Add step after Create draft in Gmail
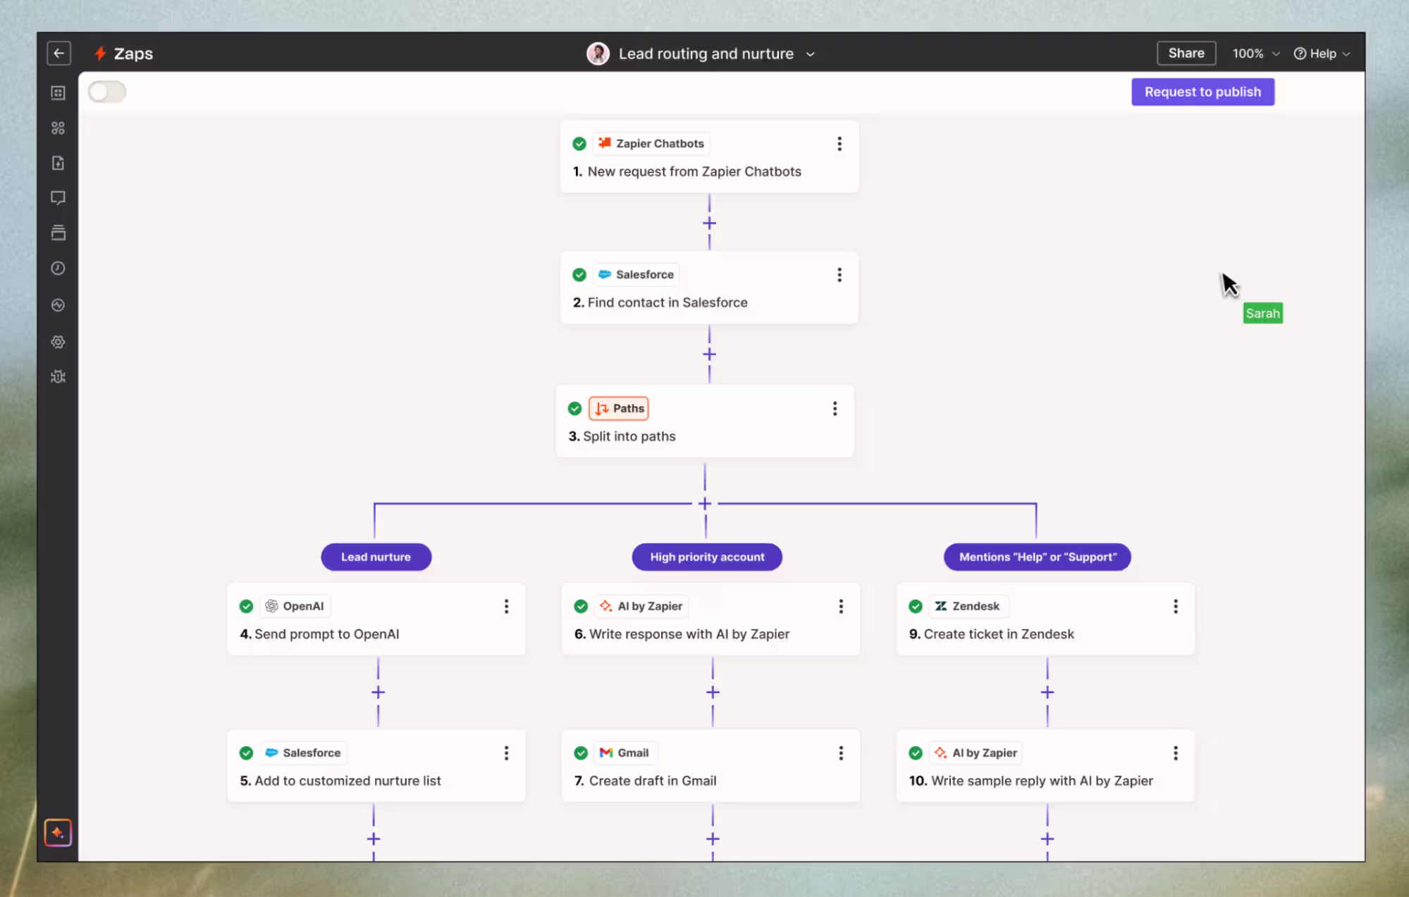 coord(713,839)
